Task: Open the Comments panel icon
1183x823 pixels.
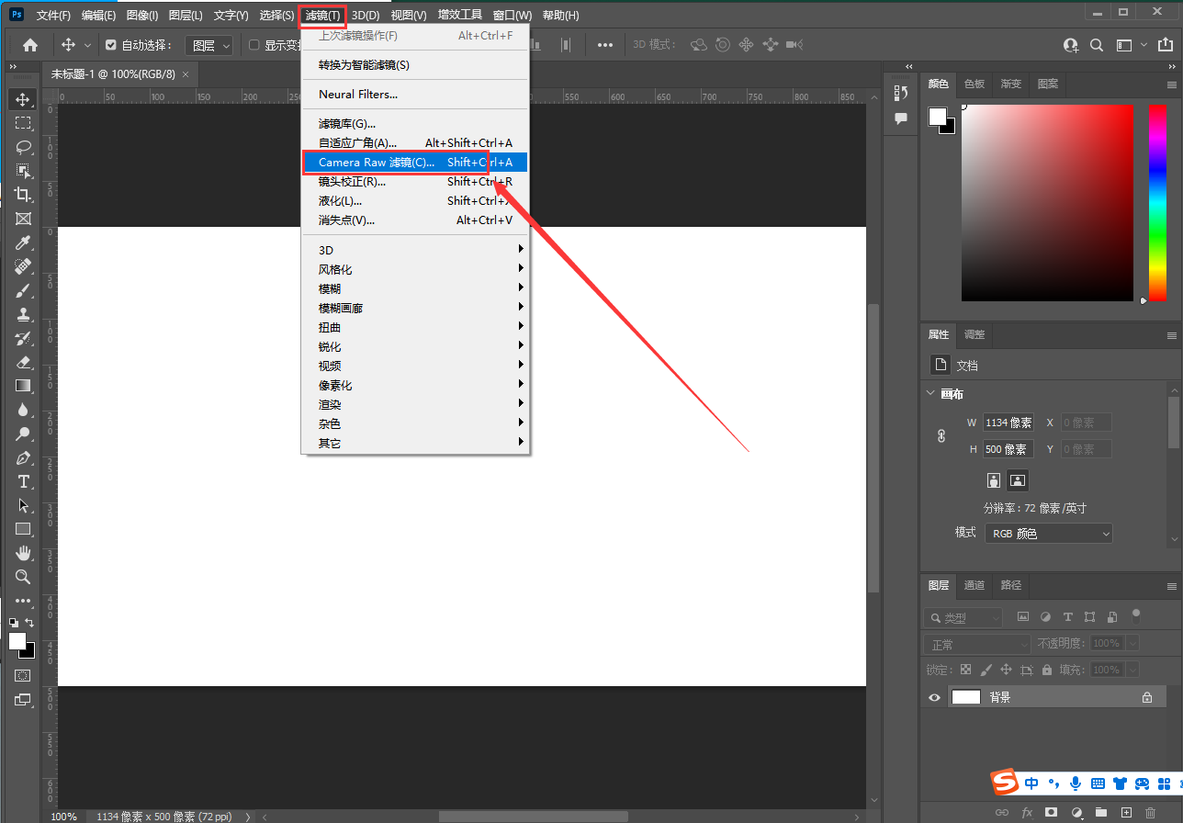Action: (x=901, y=118)
